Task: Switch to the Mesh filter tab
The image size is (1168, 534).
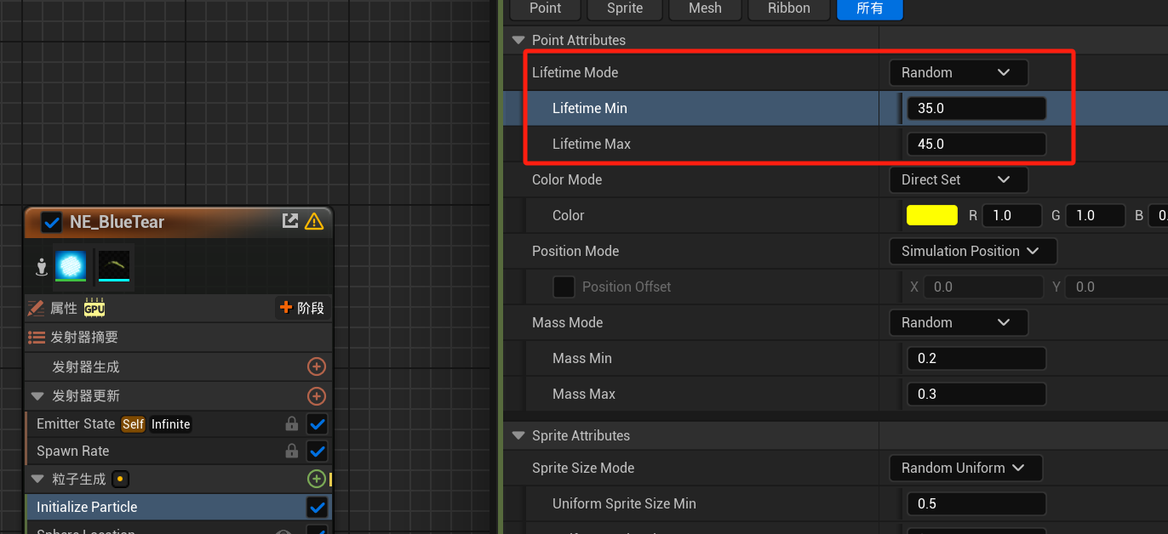Action: pyautogui.click(x=705, y=8)
